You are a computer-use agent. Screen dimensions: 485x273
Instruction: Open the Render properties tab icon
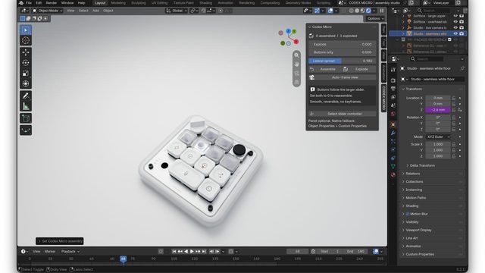[x=393, y=80]
